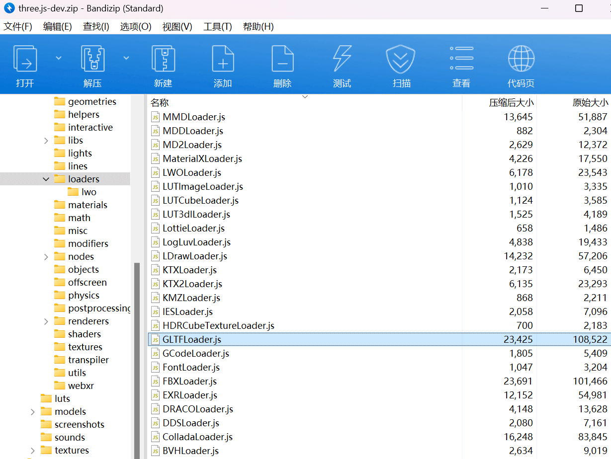Expand the textures folder at the tree bottom

33,451
